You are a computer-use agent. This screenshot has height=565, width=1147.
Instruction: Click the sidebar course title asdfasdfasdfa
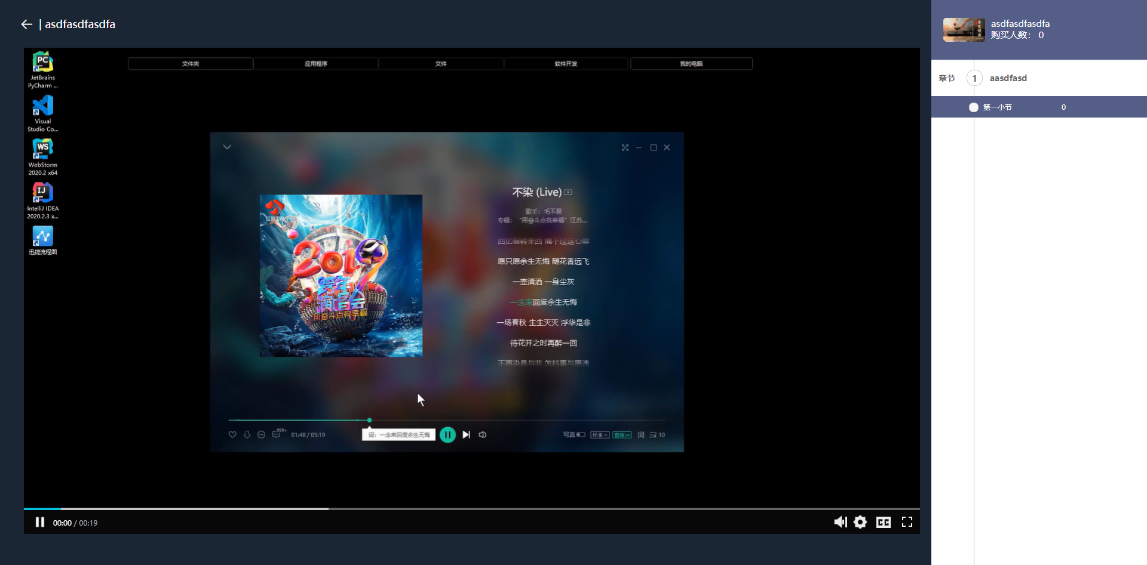[1020, 23]
